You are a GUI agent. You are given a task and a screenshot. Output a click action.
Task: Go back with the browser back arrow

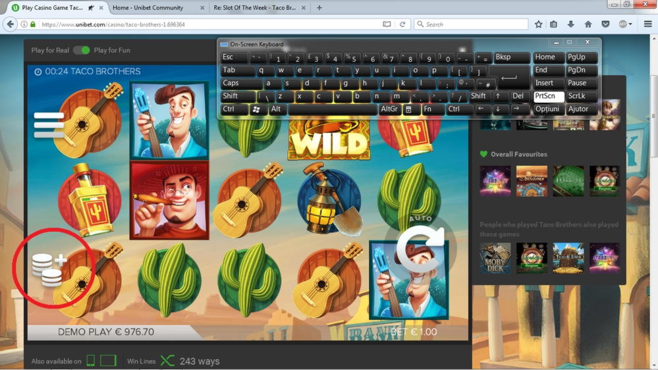click(x=10, y=24)
